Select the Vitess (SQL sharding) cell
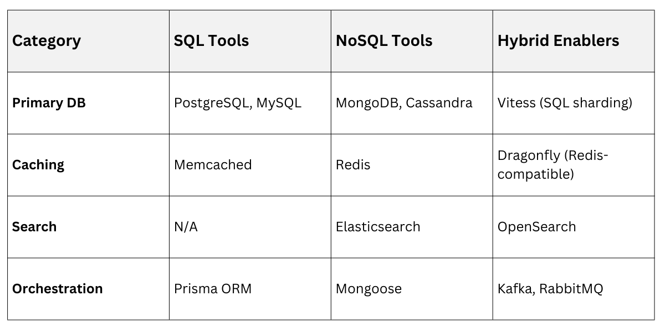665x332 pixels. pos(565,103)
